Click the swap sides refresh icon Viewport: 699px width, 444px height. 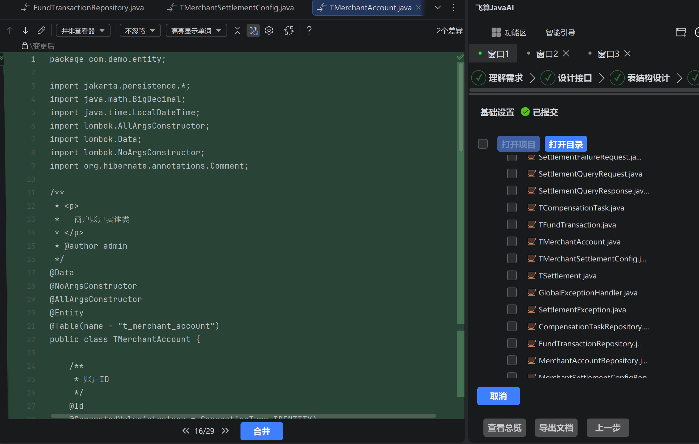289,30
